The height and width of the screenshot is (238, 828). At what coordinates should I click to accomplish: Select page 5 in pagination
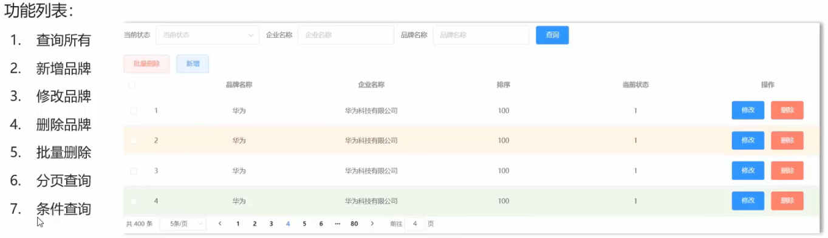tap(304, 224)
